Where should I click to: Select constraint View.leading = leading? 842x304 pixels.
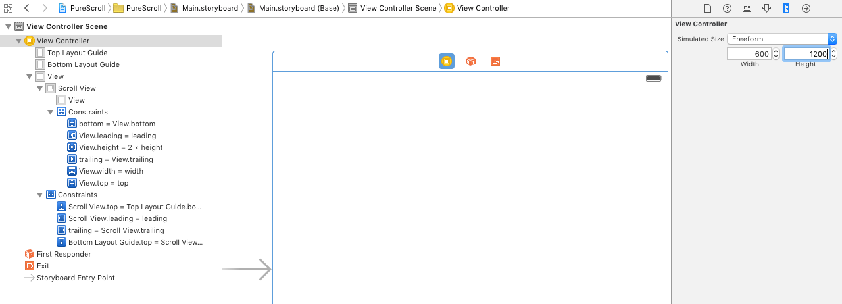pos(111,136)
